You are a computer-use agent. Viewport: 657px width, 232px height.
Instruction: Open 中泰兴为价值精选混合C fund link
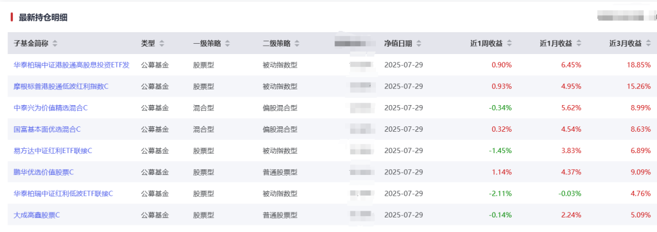click(x=50, y=108)
